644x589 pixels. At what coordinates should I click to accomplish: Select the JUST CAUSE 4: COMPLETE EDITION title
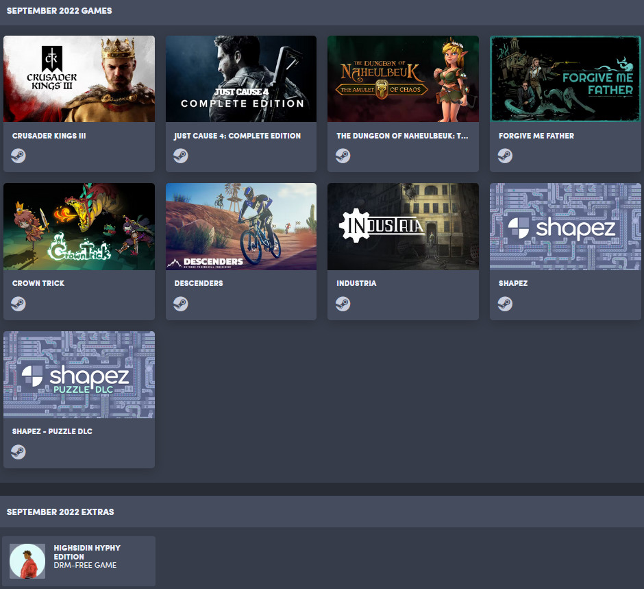pyautogui.click(x=238, y=136)
